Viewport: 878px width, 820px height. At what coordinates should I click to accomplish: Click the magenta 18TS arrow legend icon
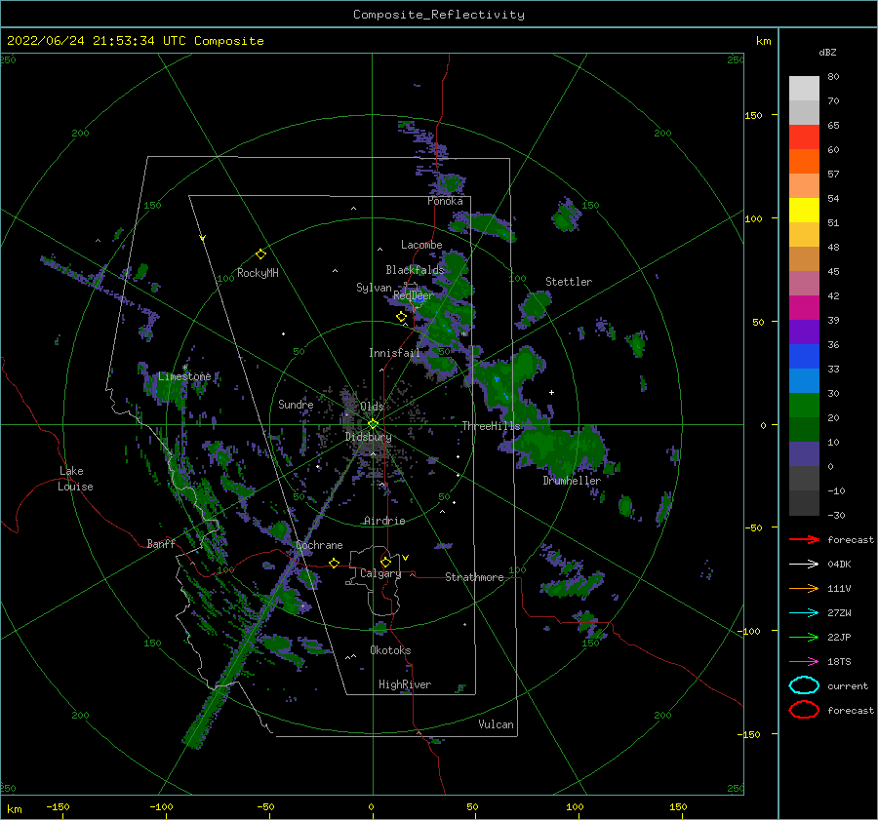click(x=804, y=662)
